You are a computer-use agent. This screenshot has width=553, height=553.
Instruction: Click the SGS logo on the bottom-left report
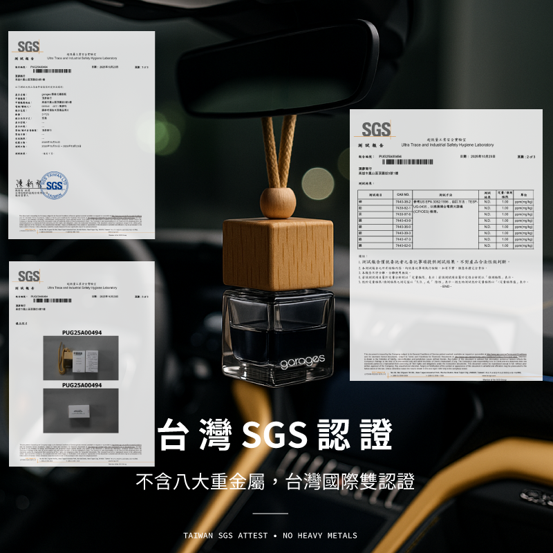coord(28,276)
